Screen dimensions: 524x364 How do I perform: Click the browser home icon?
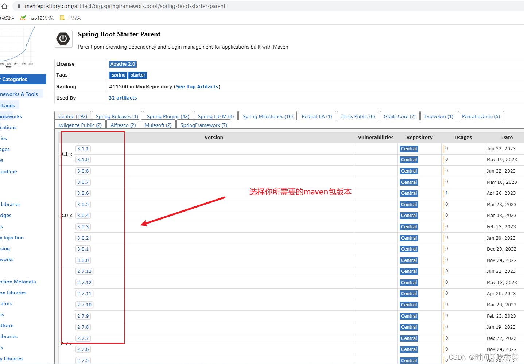4,6
